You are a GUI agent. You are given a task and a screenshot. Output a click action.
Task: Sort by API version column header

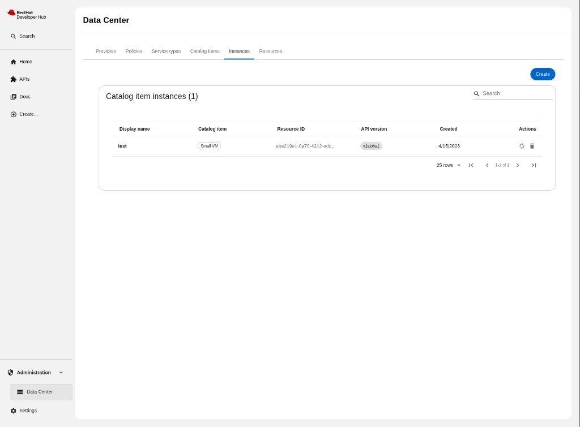(374, 130)
